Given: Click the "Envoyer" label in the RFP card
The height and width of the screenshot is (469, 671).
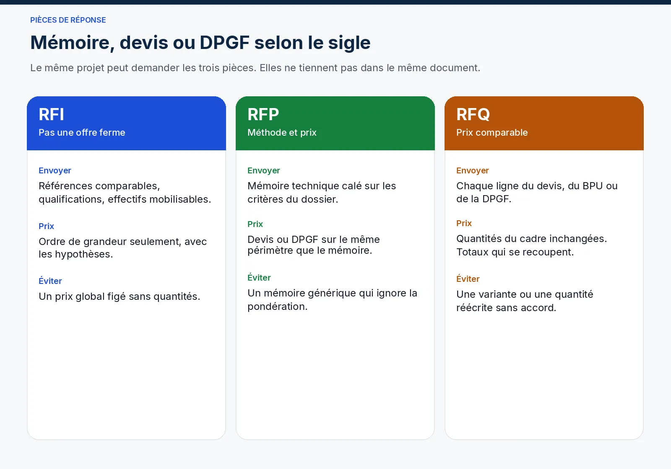Looking at the screenshot, I should click(264, 170).
